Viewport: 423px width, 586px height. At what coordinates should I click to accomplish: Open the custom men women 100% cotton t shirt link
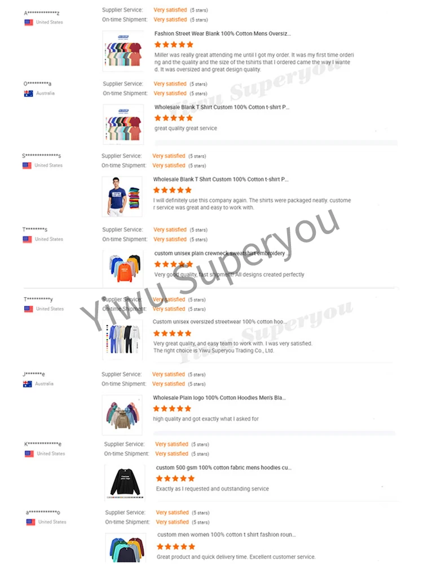tap(227, 535)
